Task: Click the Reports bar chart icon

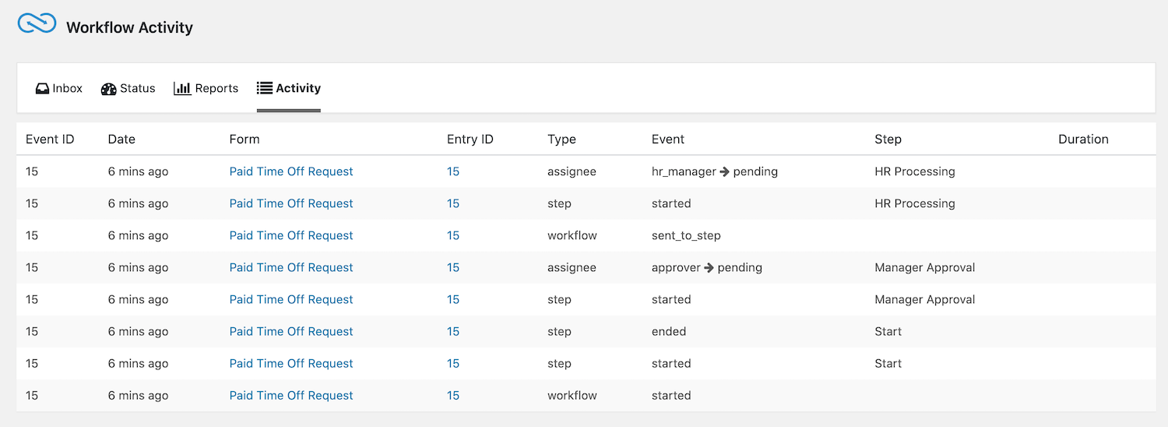Action: [182, 88]
